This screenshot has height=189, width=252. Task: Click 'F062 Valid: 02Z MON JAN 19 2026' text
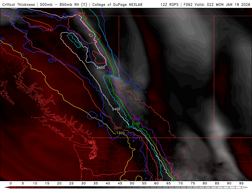pos(217,4)
